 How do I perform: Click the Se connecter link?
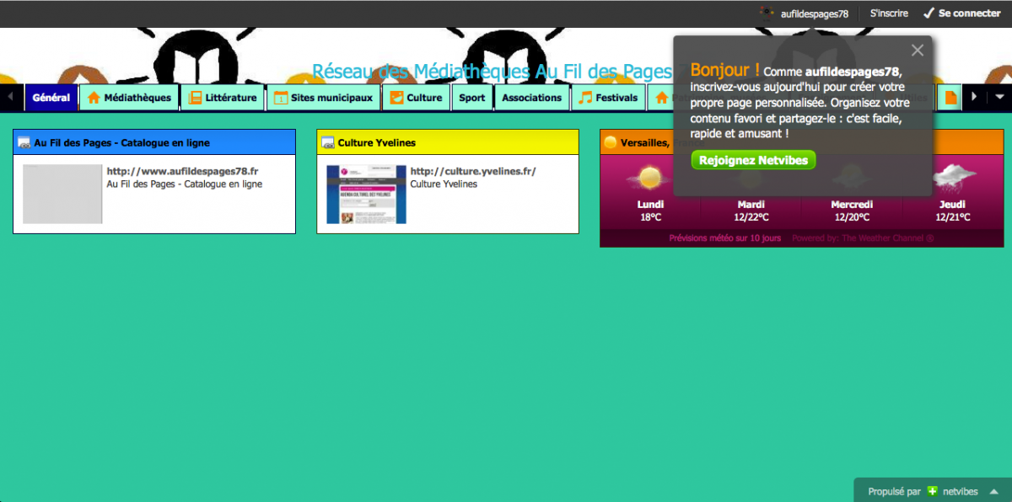pyautogui.click(x=962, y=13)
